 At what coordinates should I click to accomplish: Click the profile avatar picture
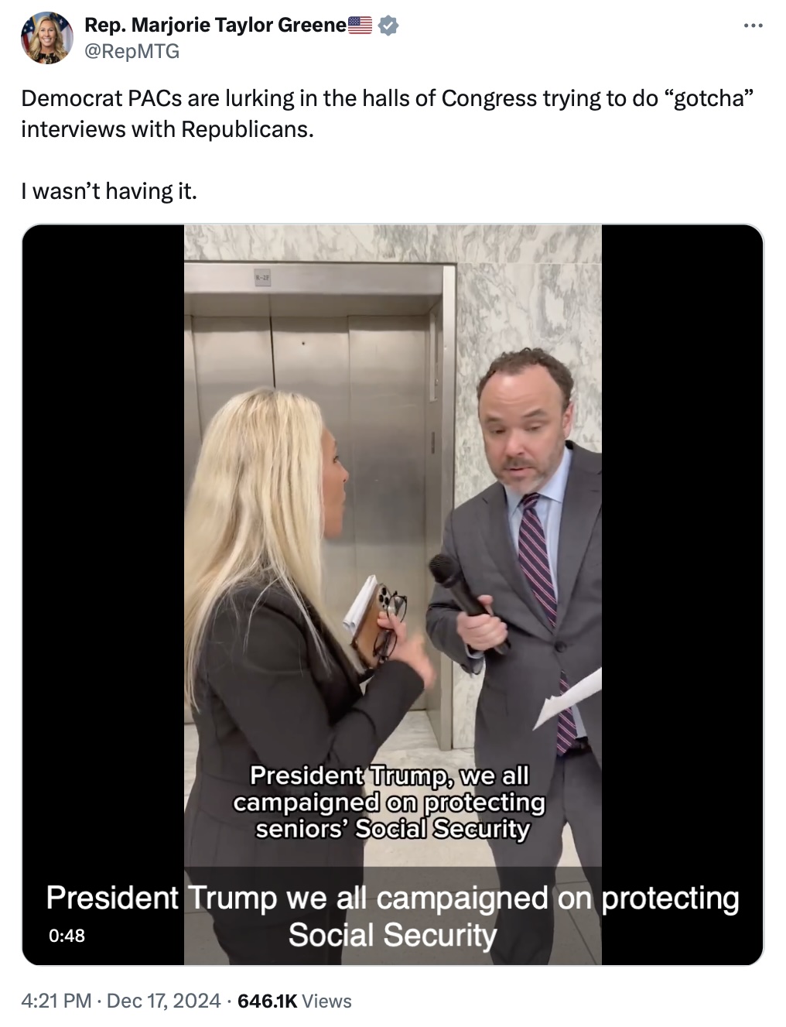[x=47, y=38]
